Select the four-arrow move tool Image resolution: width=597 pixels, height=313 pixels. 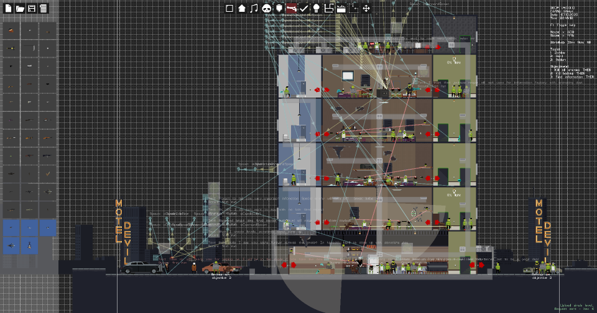pos(366,8)
